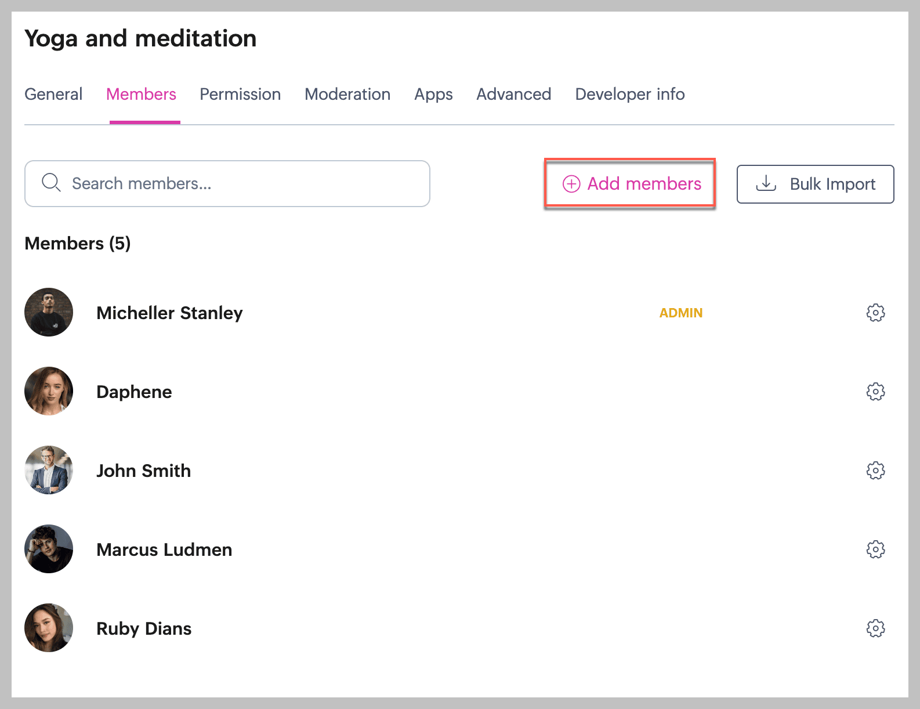Open the Permission tab
Viewport: 920px width, 709px height.
(x=240, y=94)
